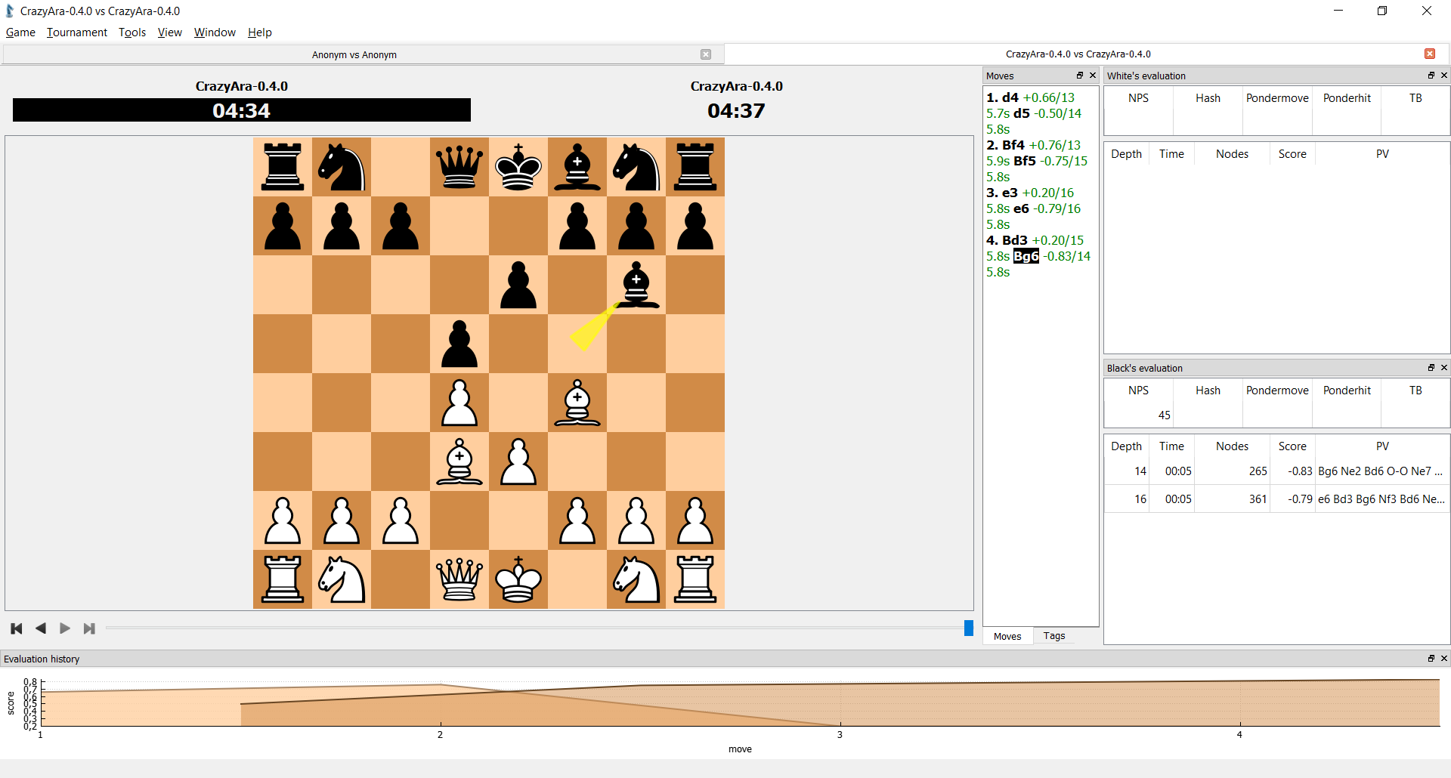Viewport: 1451px width, 778px height.
Task: Click the black rook on a8
Action: 283,167
